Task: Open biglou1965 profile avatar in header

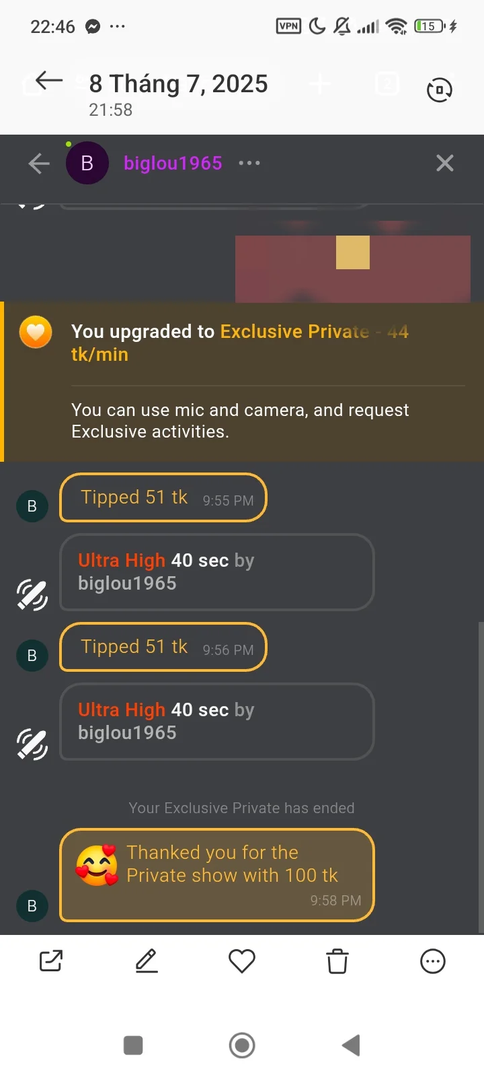Action: (x=87, y=164)
